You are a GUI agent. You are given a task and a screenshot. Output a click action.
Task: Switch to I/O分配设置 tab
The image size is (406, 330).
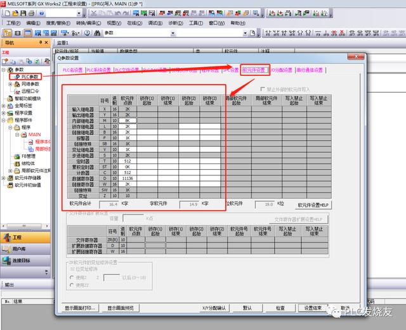click(282, 70)
